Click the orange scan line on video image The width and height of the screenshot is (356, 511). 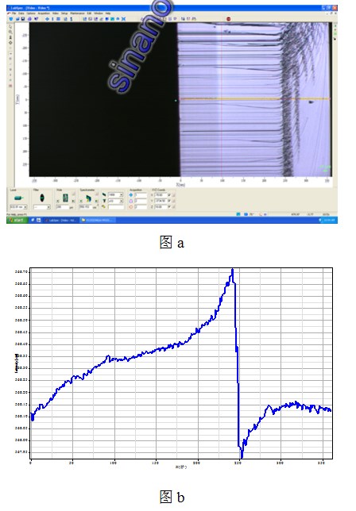tap(254, 98)
